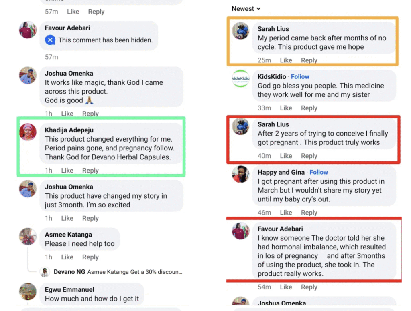This screenshot has height=311, width=411.
Task: Follow Happy and Gina
Action: click(x=319, y=172)
